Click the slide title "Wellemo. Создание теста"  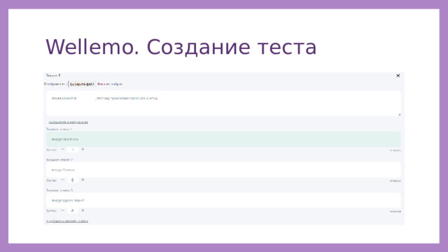181,47
